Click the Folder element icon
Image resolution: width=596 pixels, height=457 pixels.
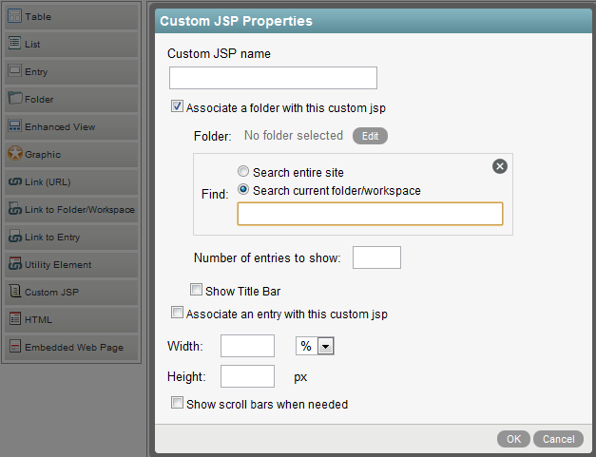14,99
